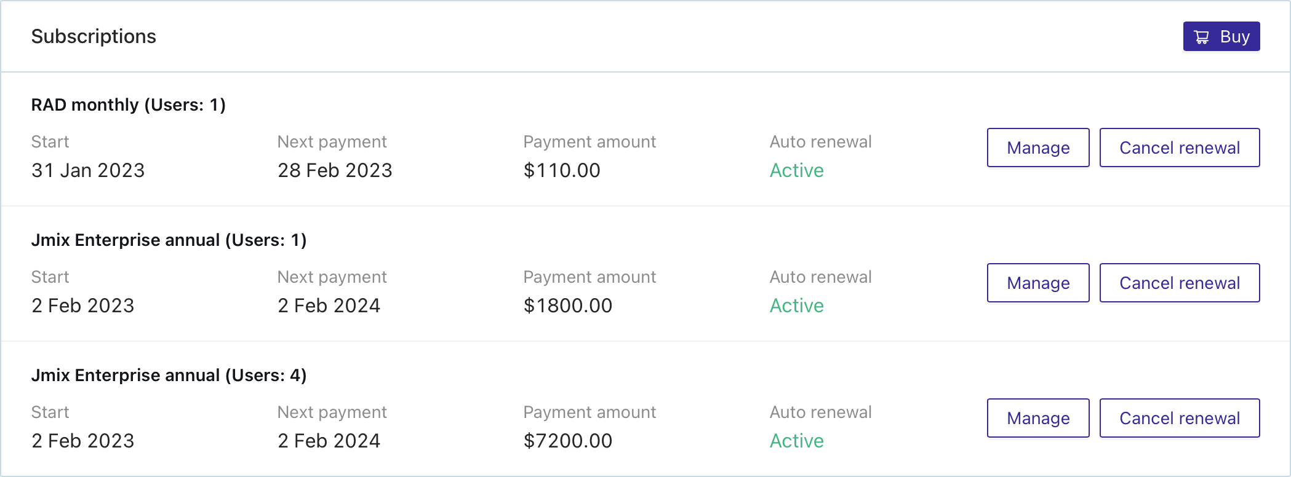The height and width of the screenshot is (477, 1291).
Task: Click the 31 Jan 2023 start date
Action: coord(88,170)
